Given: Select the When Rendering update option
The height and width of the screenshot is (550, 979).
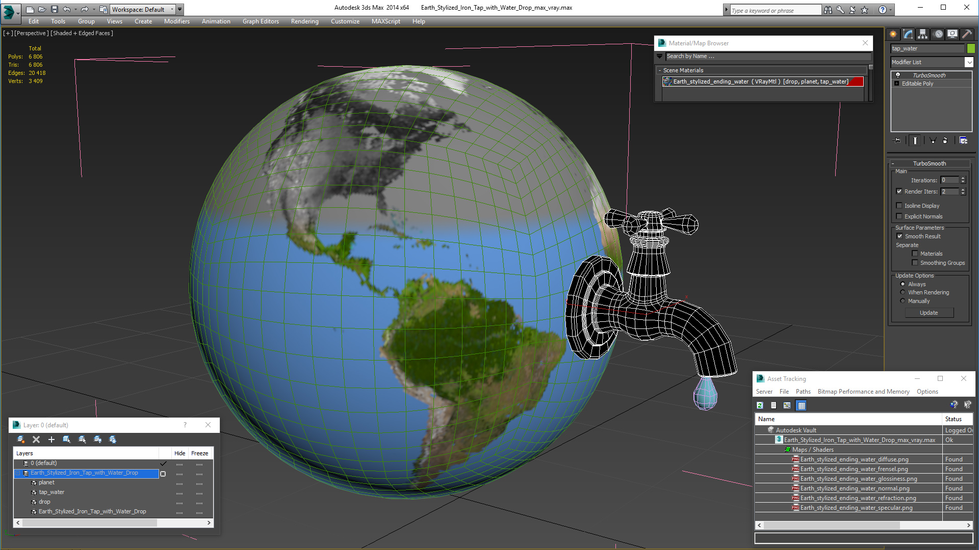Looking at the screenshot, I should [x=903, y=292].
